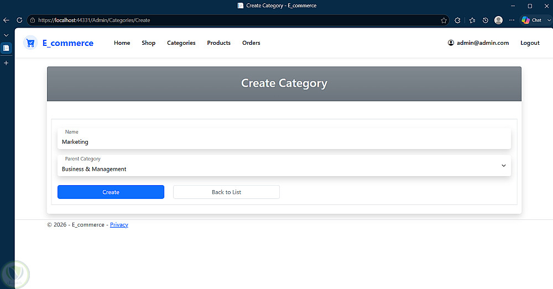Open the Copilot Chat button
The image size is (553, 289).
(532, 20)
